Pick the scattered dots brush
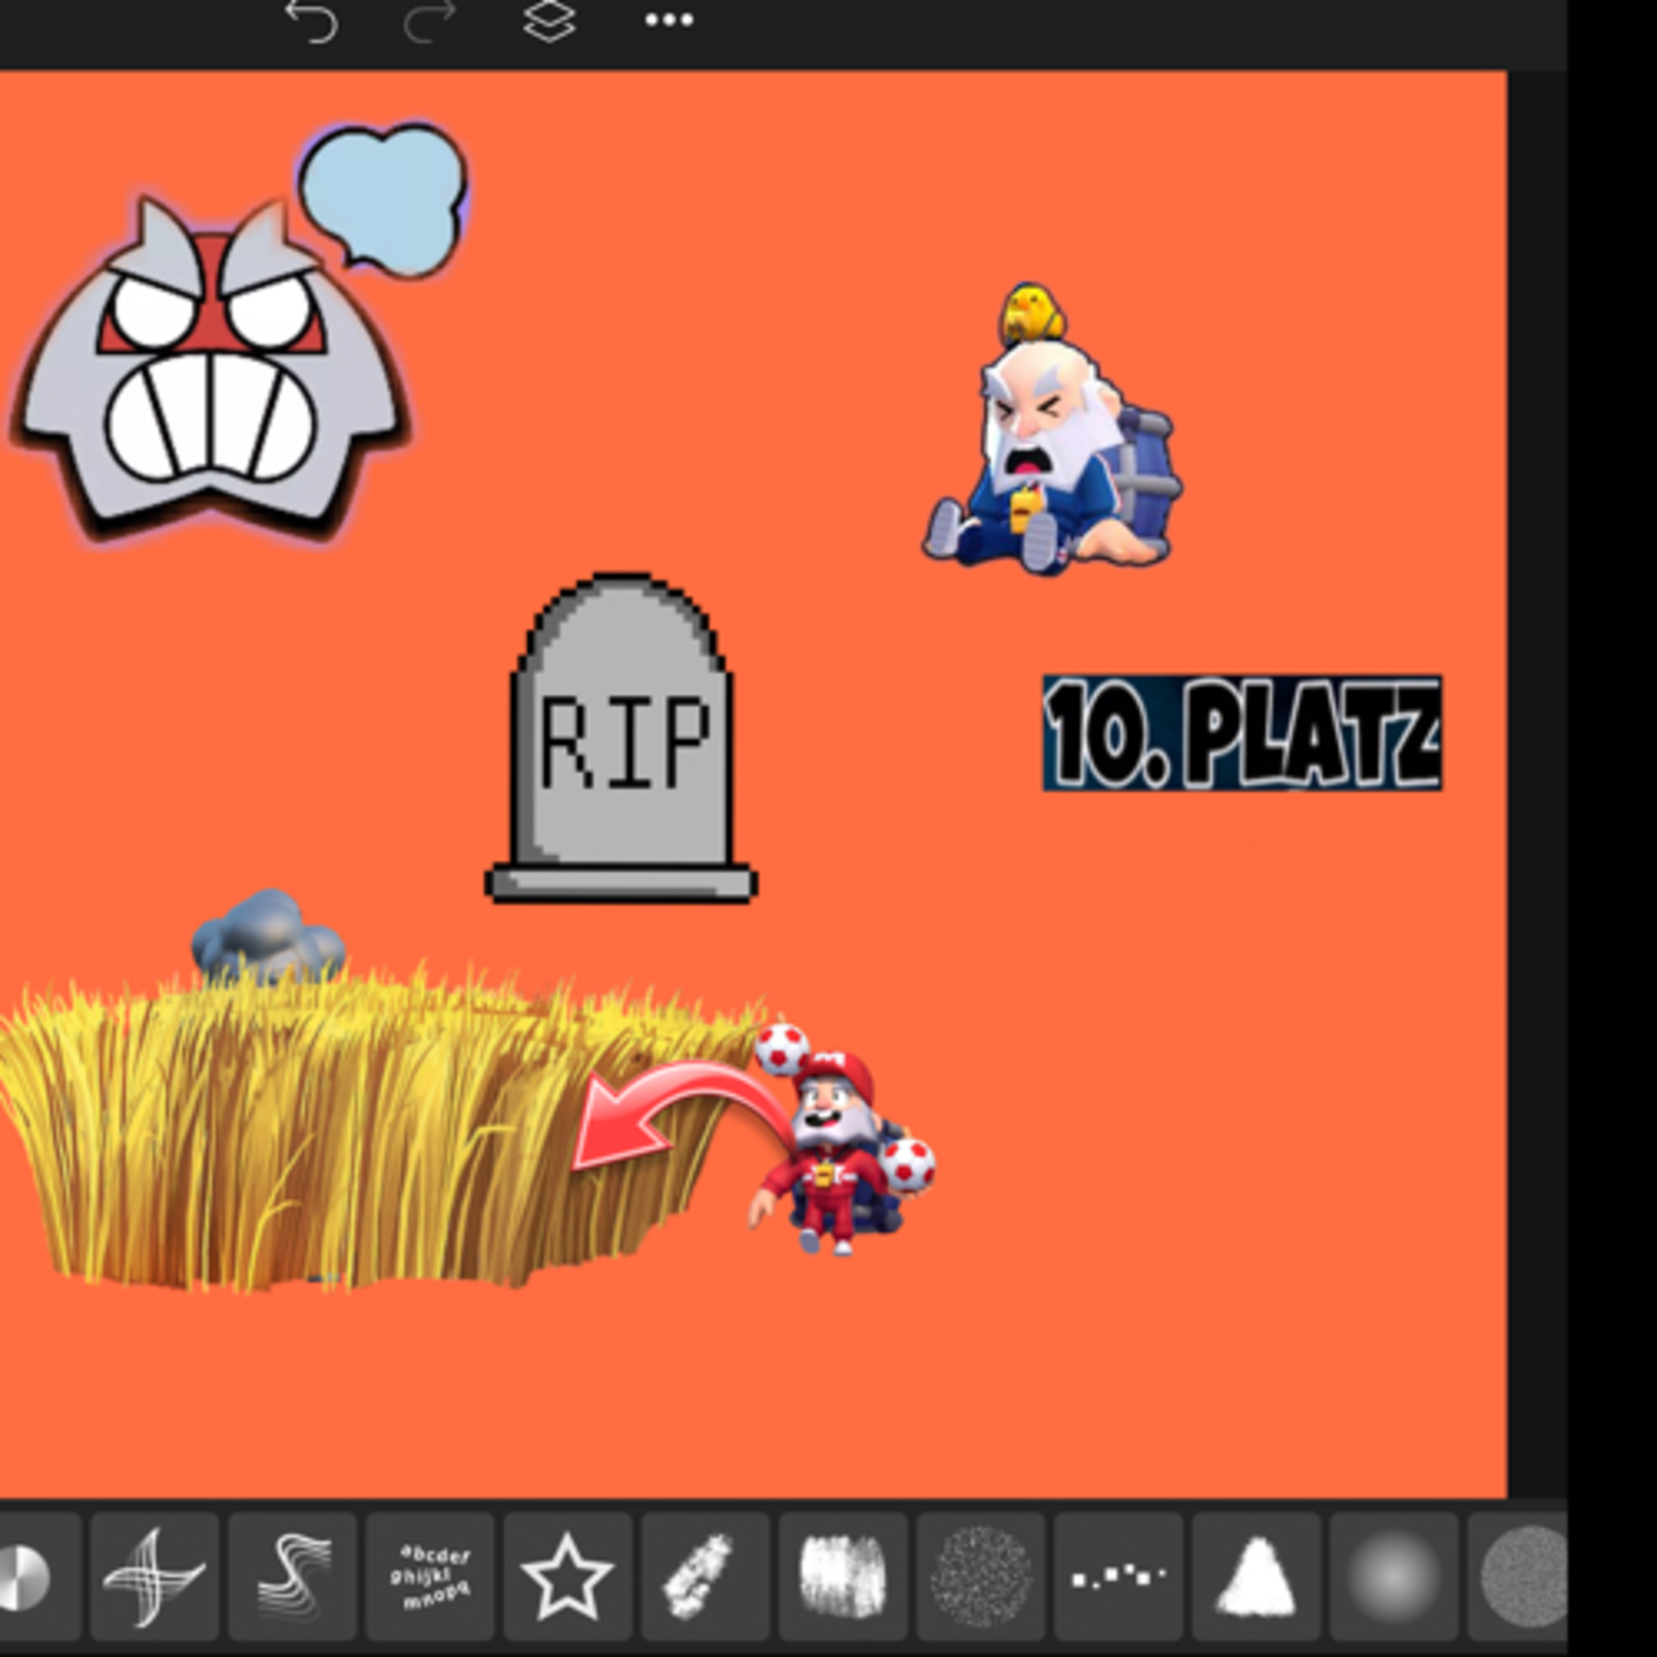This screenshot has height=1657, width=1657. tap(1118, 1576)
